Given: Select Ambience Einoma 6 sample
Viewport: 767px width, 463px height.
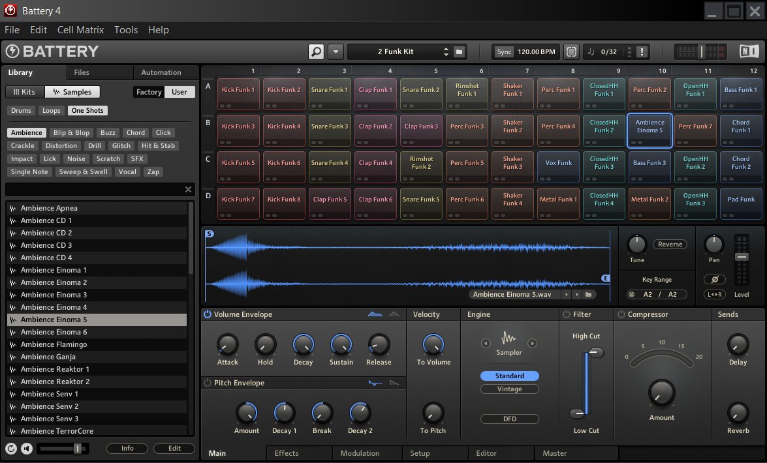Looking at the screenshot, I should pyautogui.click(x=97, y=332).
